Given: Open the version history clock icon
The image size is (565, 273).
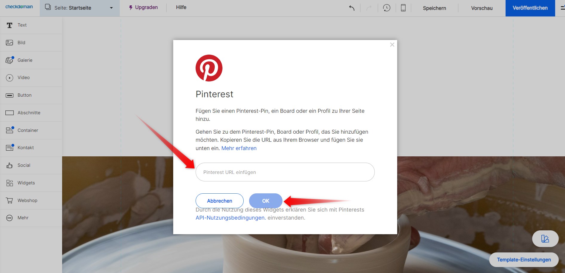Looking at the screenshot, I should click(386, 8).
